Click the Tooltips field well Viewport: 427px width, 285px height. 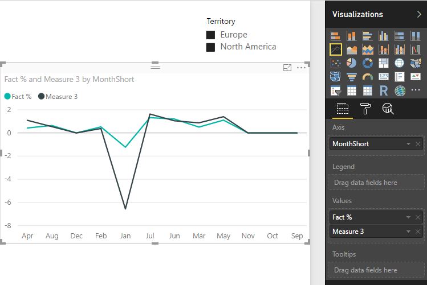click(x=376, y=270)
